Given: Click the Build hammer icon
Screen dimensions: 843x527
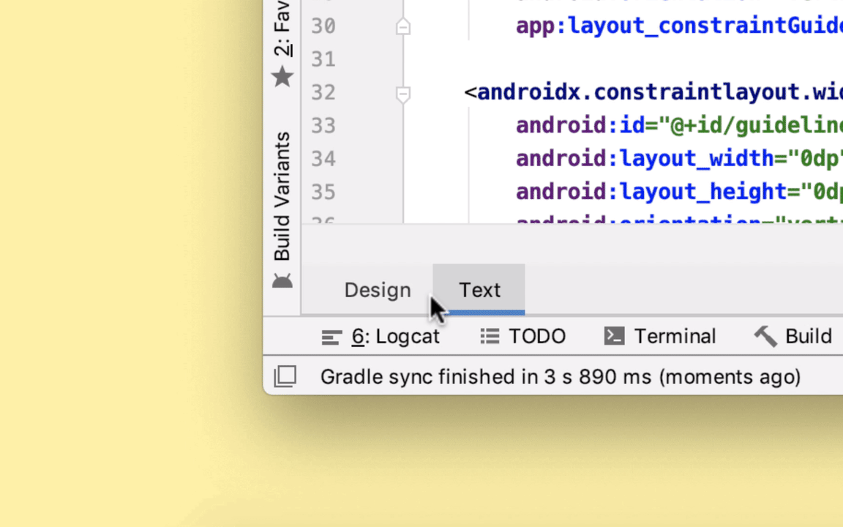Looking at the screenshot, I should [x=765, y=336].
